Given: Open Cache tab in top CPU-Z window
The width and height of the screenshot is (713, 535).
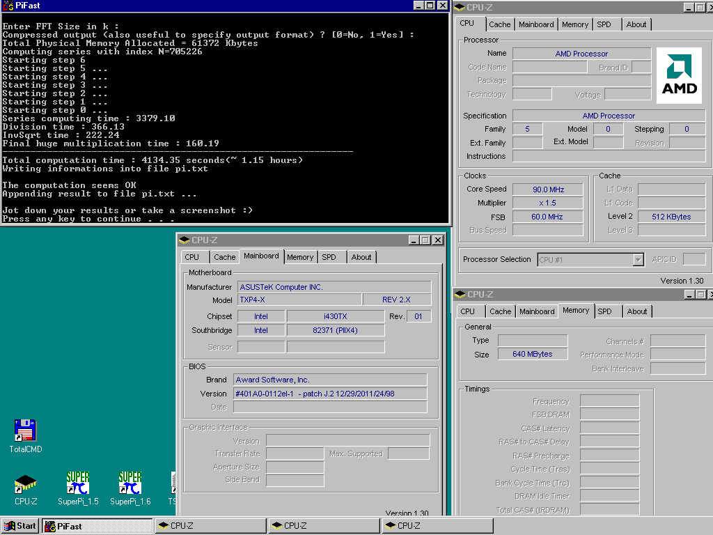Looking at the screenshot, I should [x=500, y=24].
